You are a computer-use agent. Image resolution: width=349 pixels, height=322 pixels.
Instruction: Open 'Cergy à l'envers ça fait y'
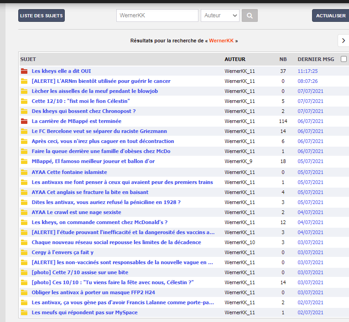63,252
